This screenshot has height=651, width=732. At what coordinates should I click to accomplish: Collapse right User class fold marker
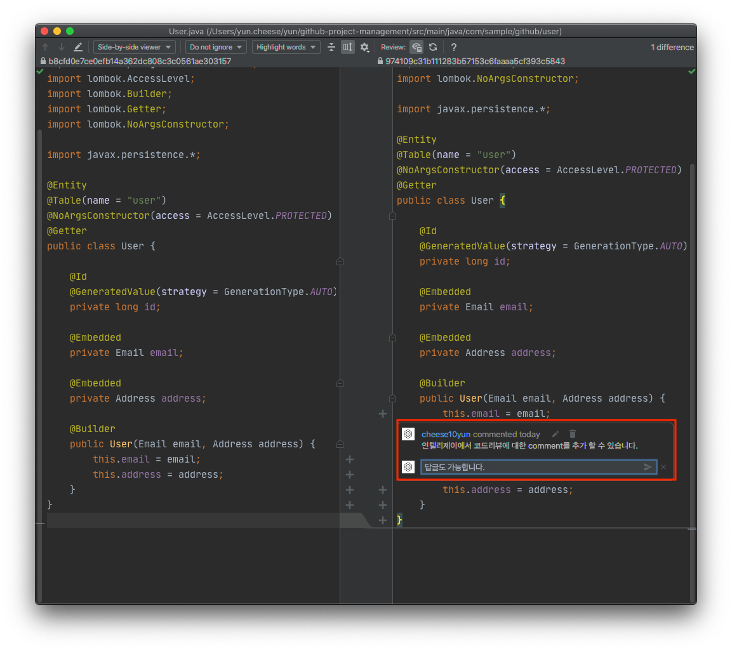coord(392,216)
